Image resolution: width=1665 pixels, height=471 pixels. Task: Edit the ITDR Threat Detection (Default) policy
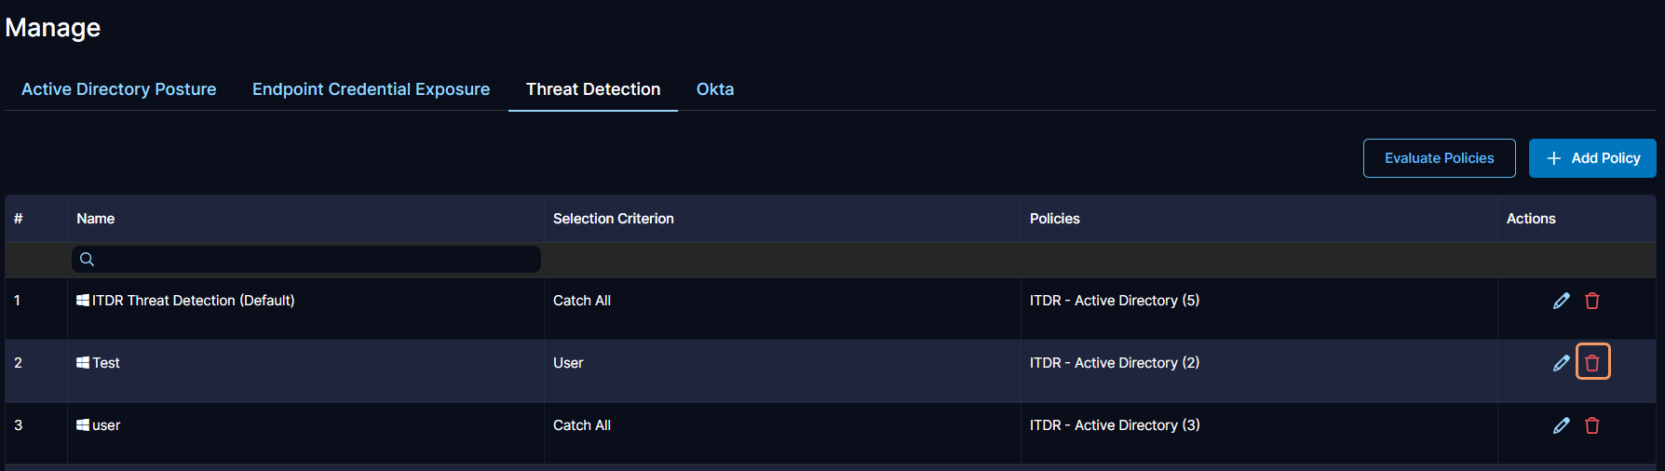1562,301
